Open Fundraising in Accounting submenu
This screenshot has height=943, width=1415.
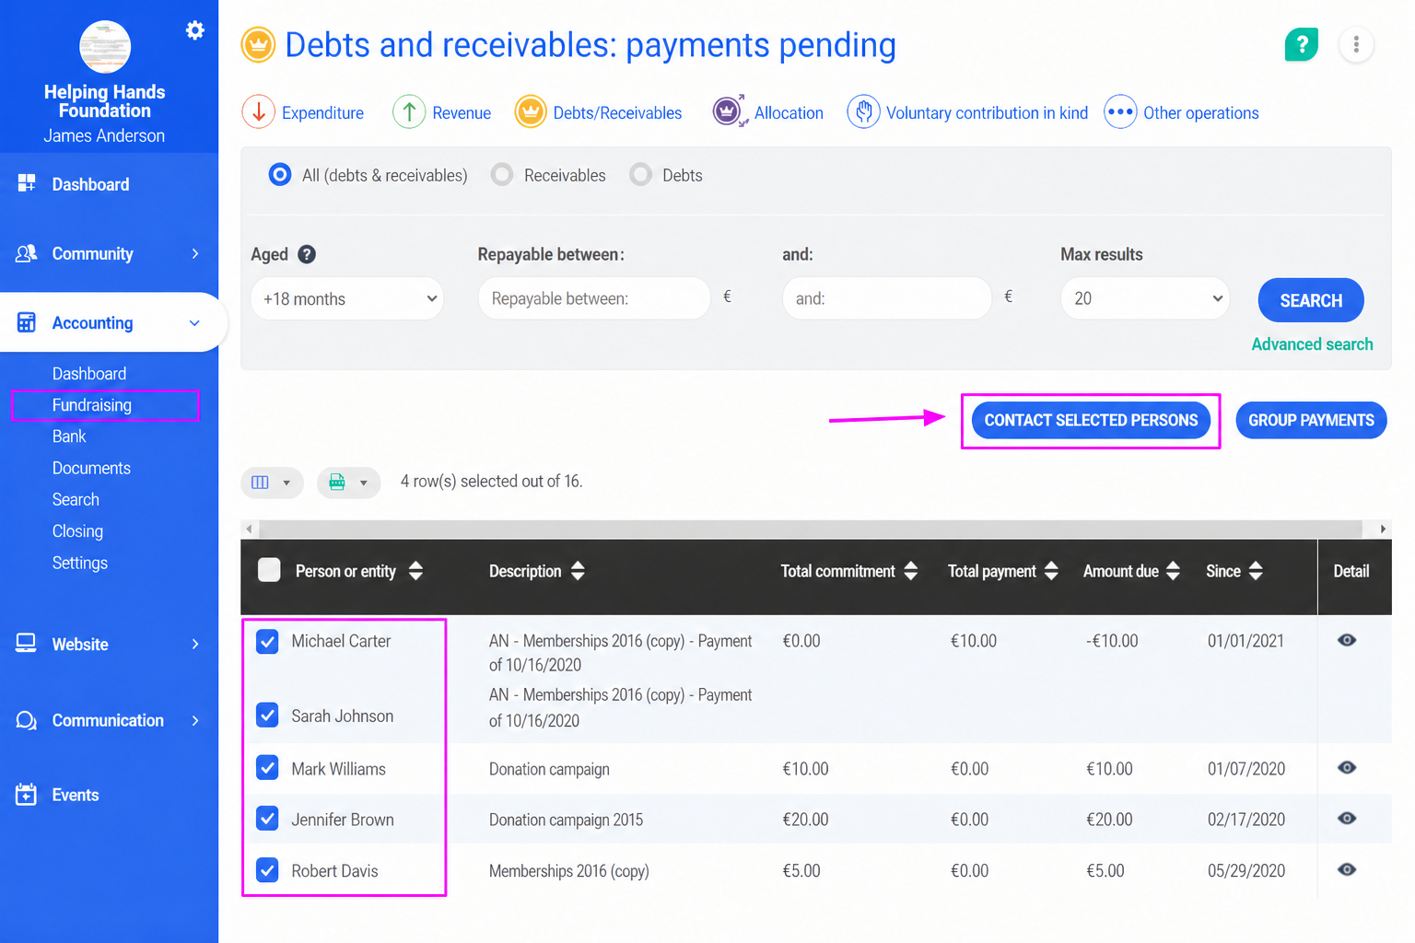[92, 405]
